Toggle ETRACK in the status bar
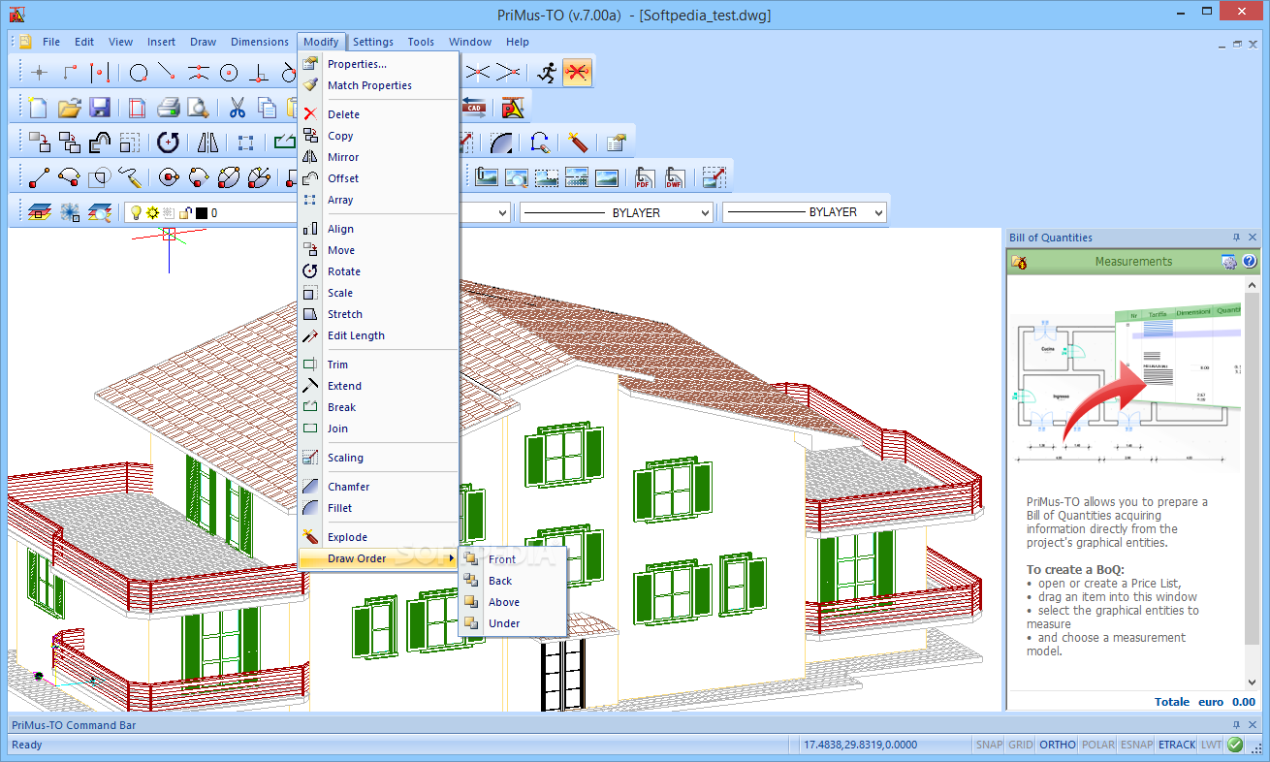 tap(1177, 745)
